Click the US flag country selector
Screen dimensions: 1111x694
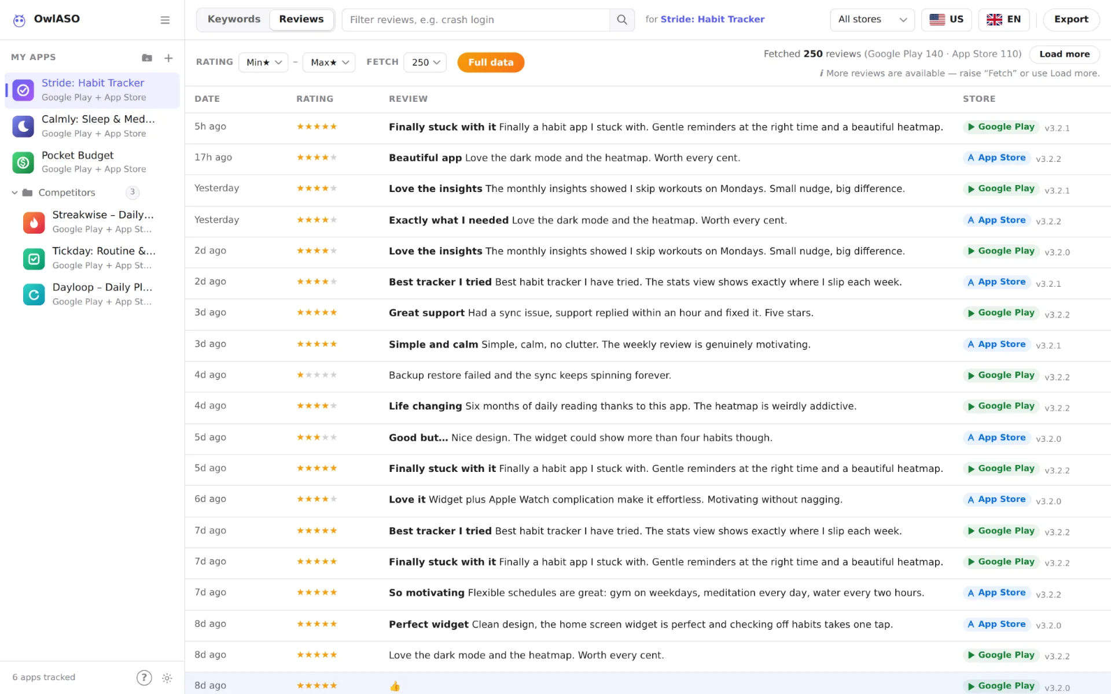[947, 20]
